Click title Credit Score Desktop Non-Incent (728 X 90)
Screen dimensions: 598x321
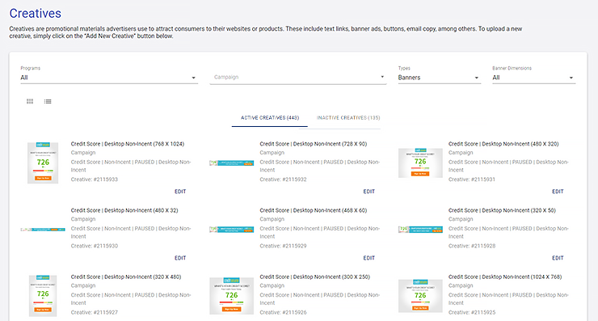coord(313,144)
